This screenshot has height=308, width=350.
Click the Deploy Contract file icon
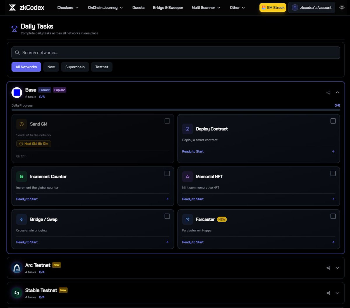pos(188,129)
